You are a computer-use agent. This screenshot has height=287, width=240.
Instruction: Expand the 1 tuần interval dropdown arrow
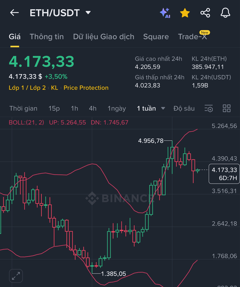[x=163, y=108]
